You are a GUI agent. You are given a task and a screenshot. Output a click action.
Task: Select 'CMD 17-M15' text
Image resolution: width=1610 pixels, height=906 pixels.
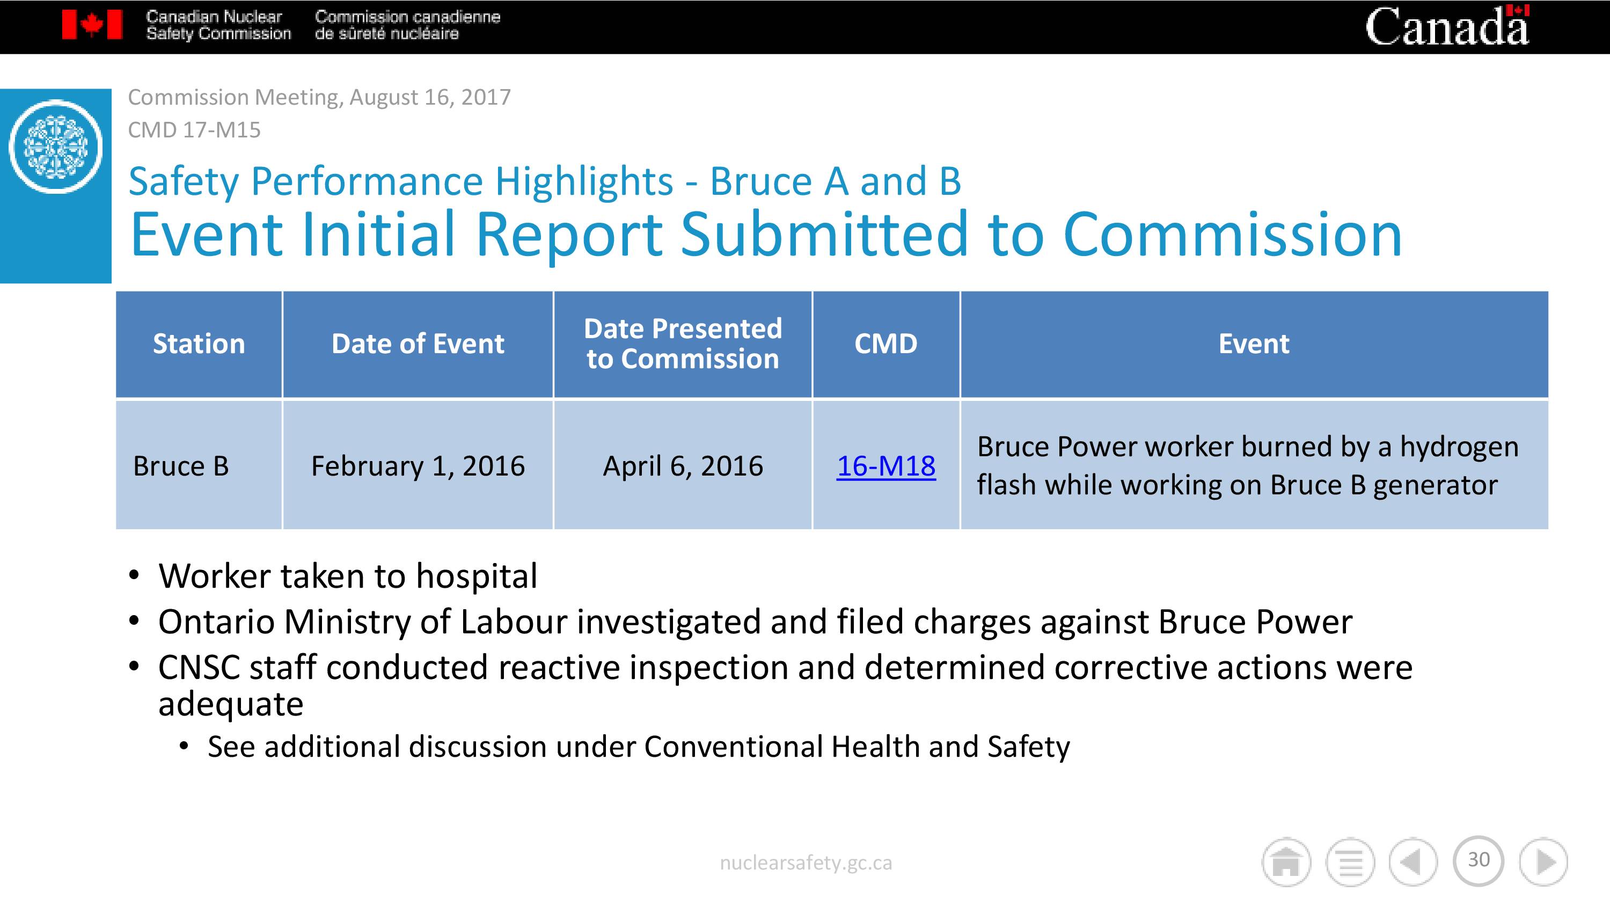click(x=194, y=130)
